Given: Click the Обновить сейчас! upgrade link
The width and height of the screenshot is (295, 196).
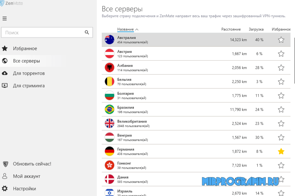Looking at the screenshot, I should (x=32, y=164).
